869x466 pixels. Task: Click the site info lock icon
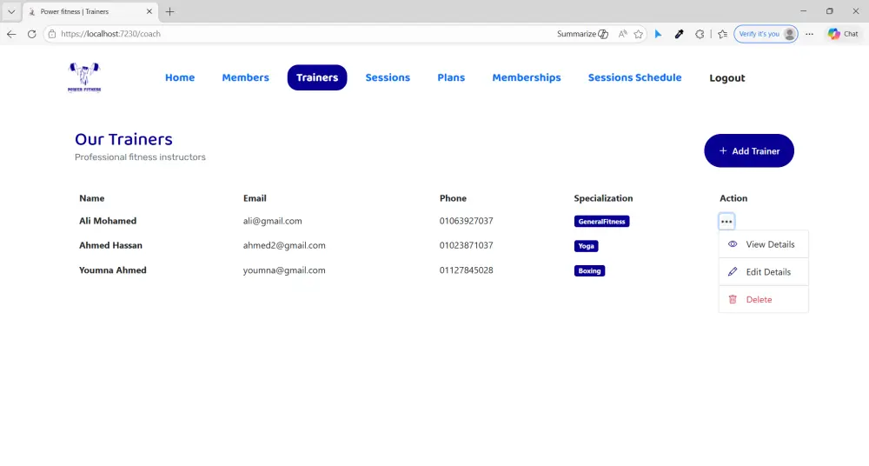52,34
